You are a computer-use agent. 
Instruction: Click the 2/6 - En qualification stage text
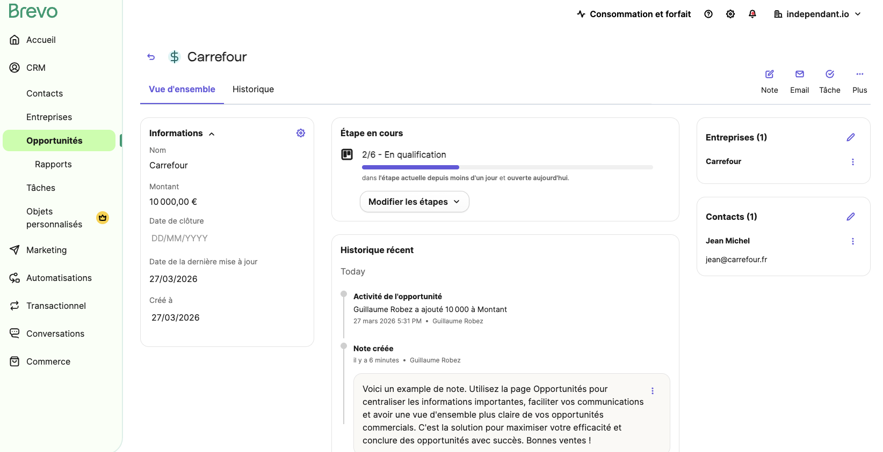[404, 154]
